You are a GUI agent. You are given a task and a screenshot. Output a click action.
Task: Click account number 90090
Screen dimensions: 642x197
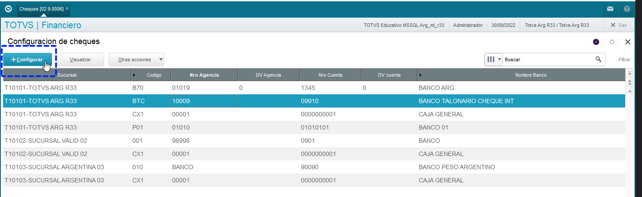309,167
